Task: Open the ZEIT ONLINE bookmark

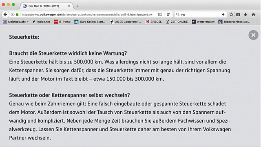Action: pos(177,22)
